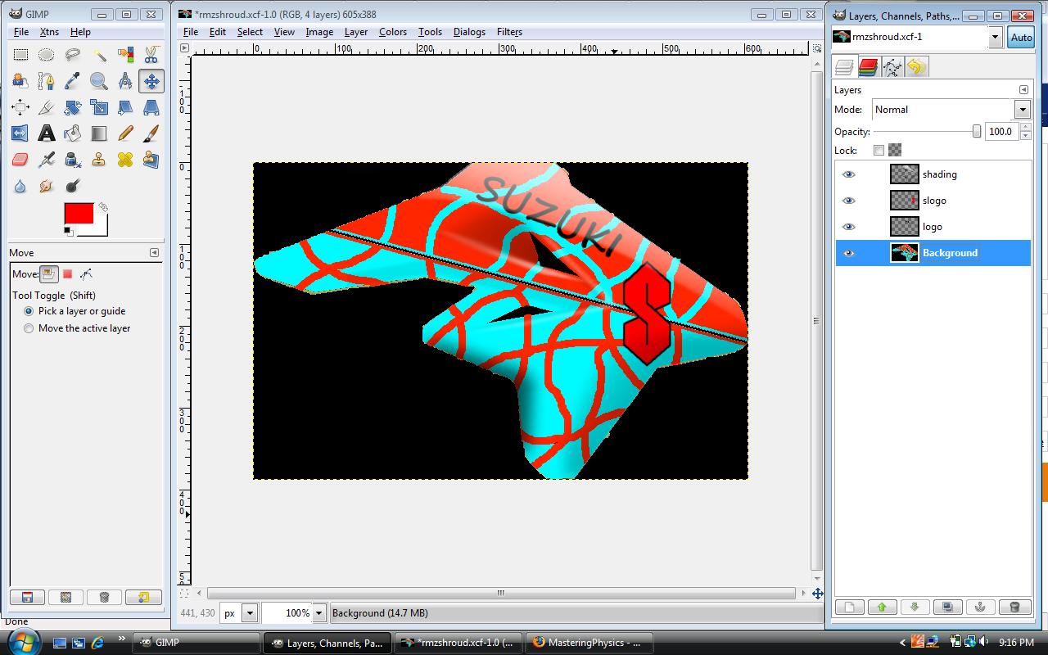Select the Paintbrush tool
1048x655 pixels.
(151, 133)
